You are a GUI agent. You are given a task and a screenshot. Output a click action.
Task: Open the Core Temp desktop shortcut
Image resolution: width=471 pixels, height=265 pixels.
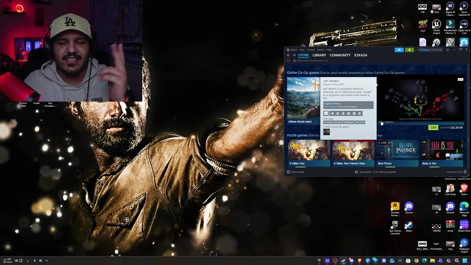pyautogui.click(x=450, y=190)
